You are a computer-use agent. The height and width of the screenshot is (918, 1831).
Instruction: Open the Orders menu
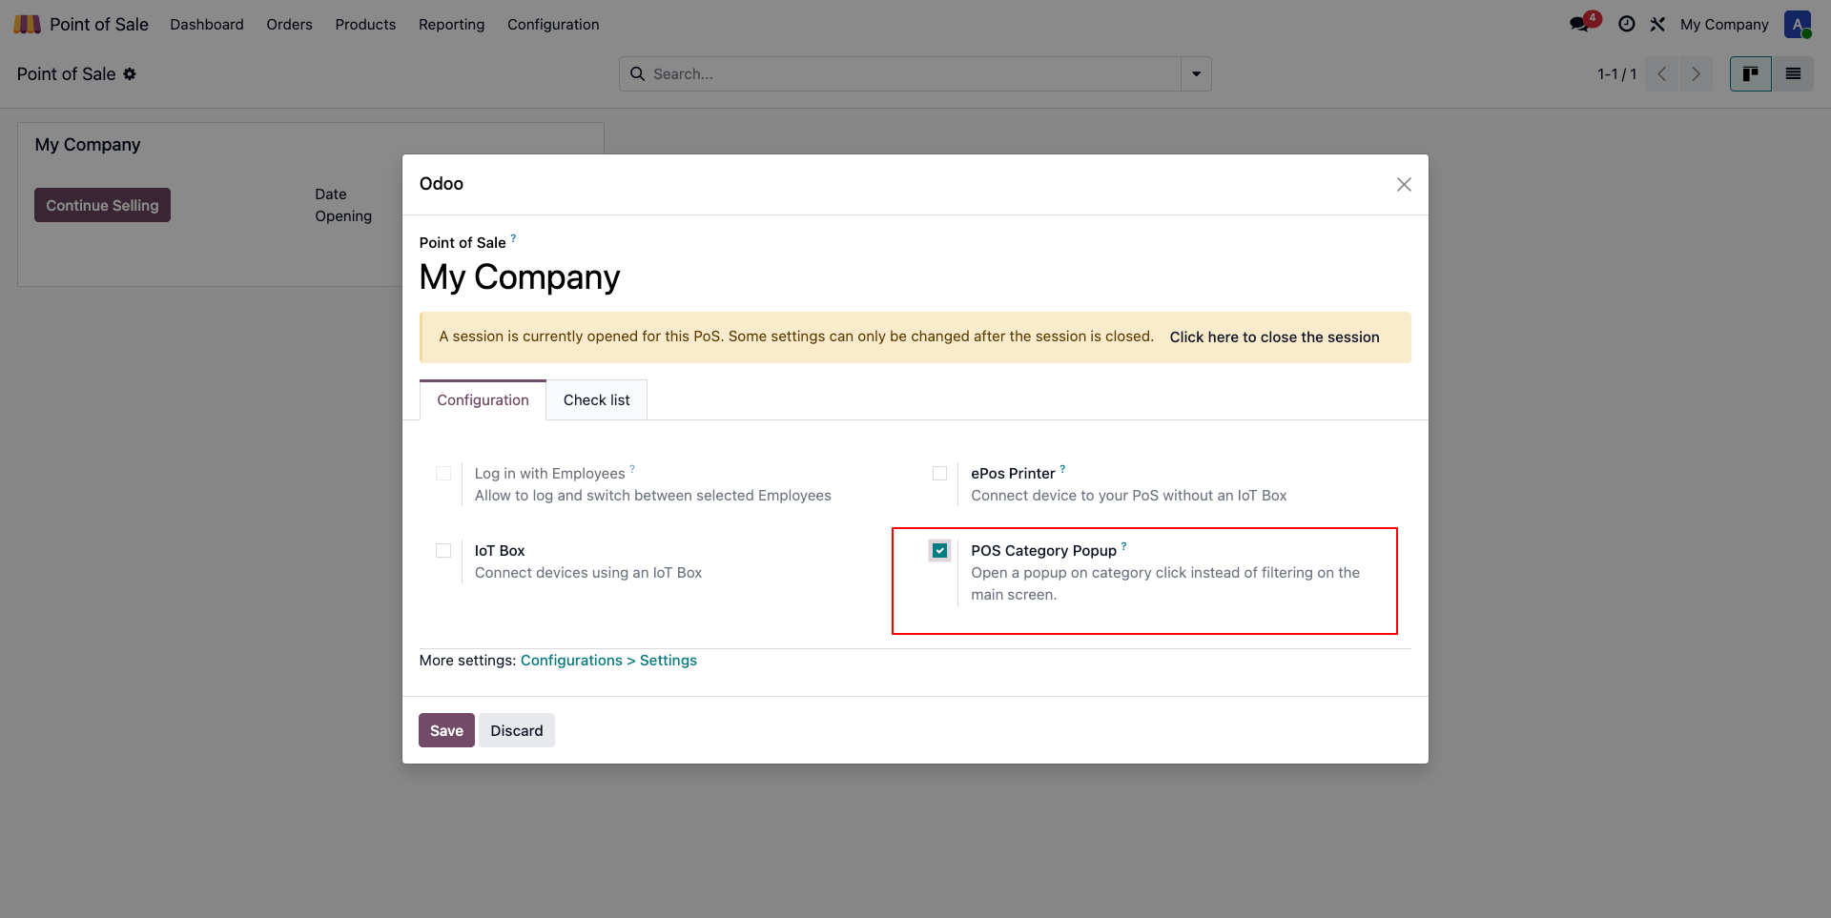[x=289, y=24]
